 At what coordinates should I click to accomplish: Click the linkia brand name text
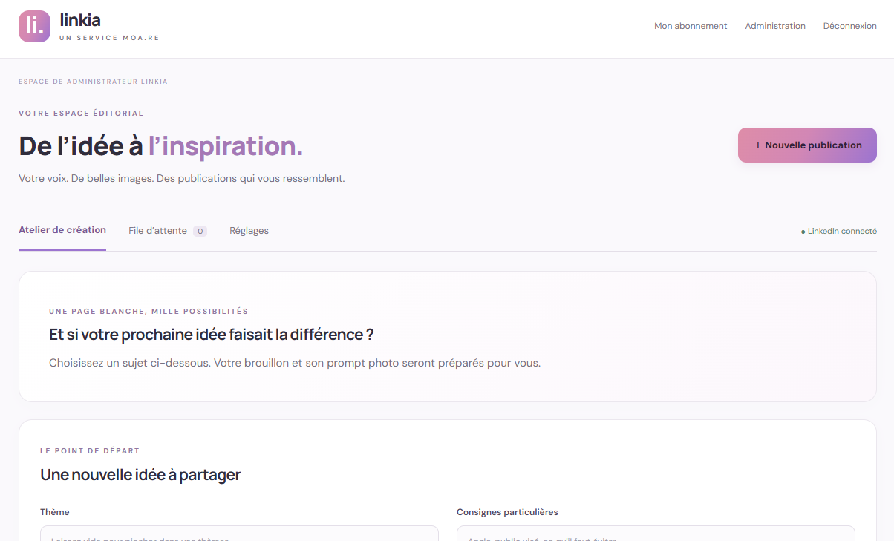pyautogui.click(x=80, y=20)
